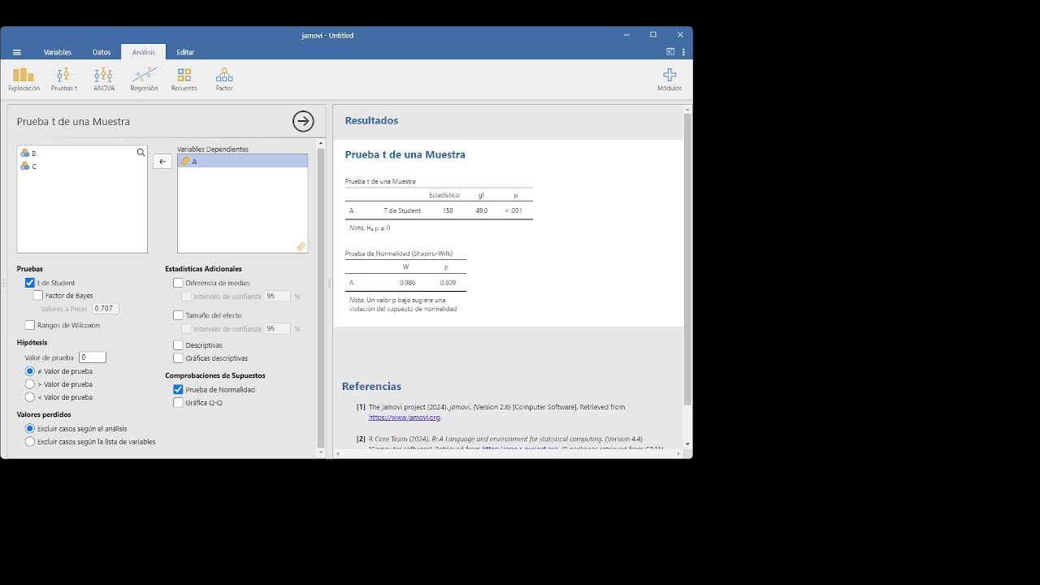Click the Valores a Priori field
Image resolution: width=1040 pixels, height=585 pixels.
pyautogui.click(x=106, y=309)
